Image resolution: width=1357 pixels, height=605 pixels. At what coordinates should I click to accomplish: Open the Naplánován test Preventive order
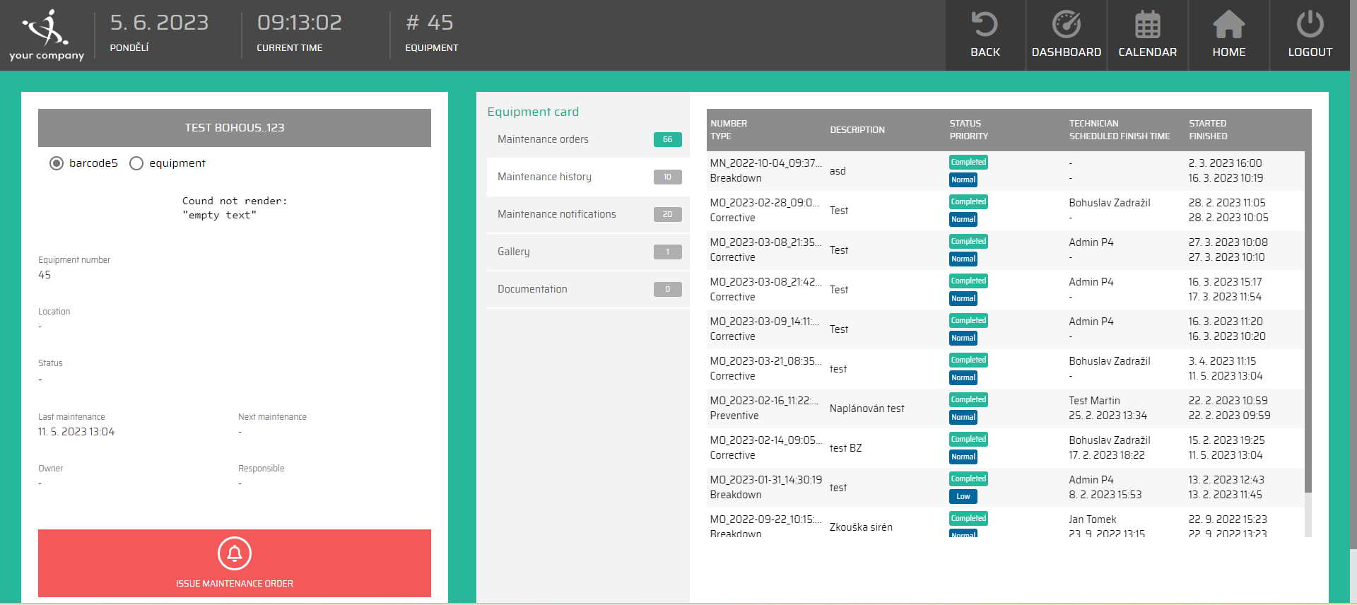coord(867,409)
